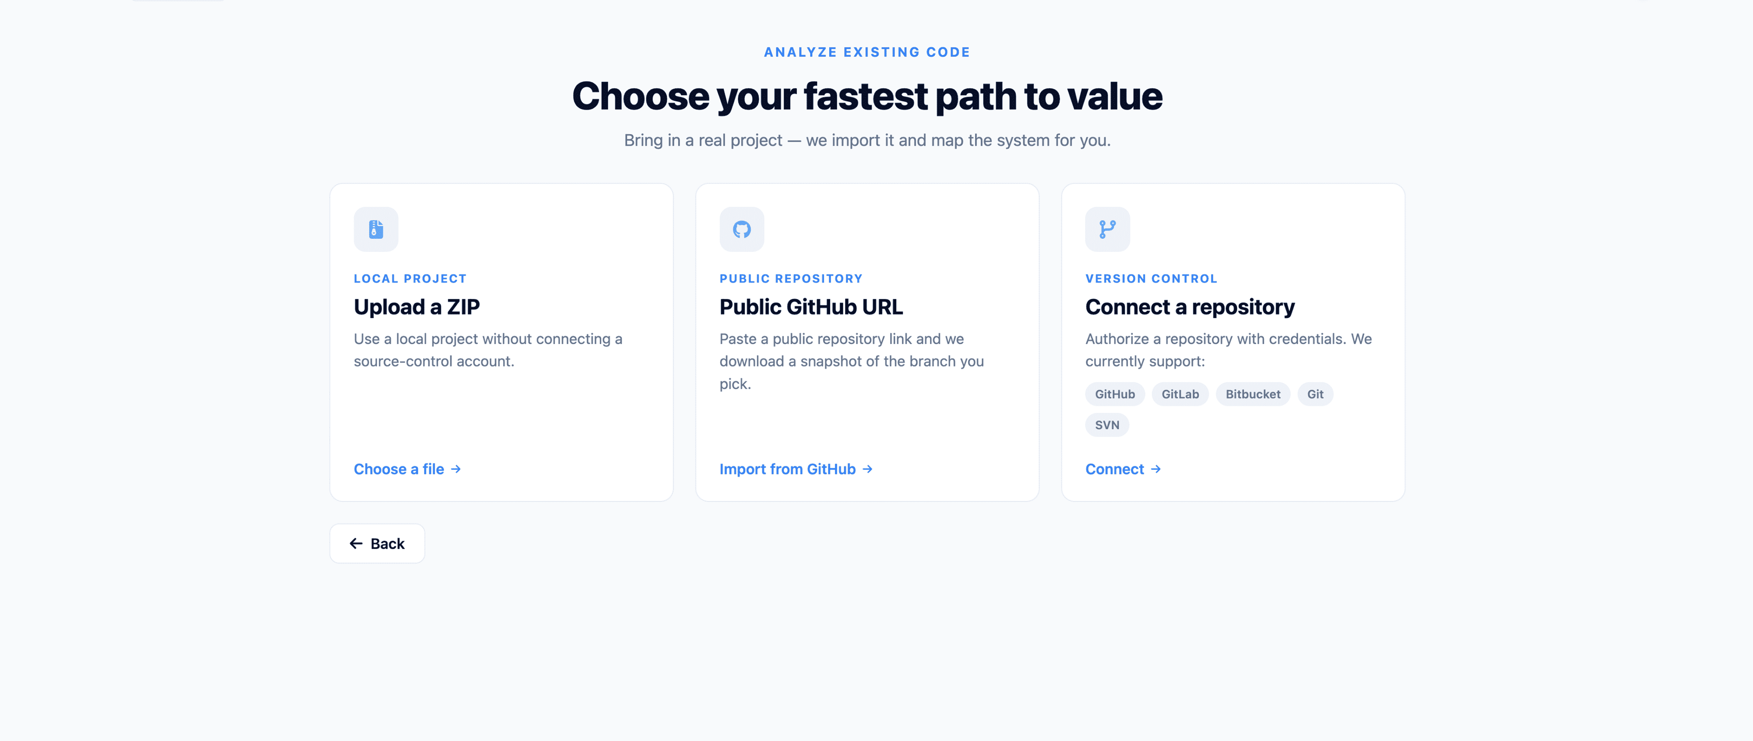Select the SVN provider chip
1753x741 pixels.
tap(1107, 425)
